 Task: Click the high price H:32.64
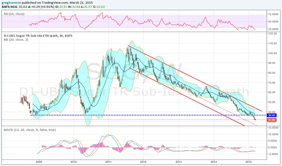click(x=74, y=7)
